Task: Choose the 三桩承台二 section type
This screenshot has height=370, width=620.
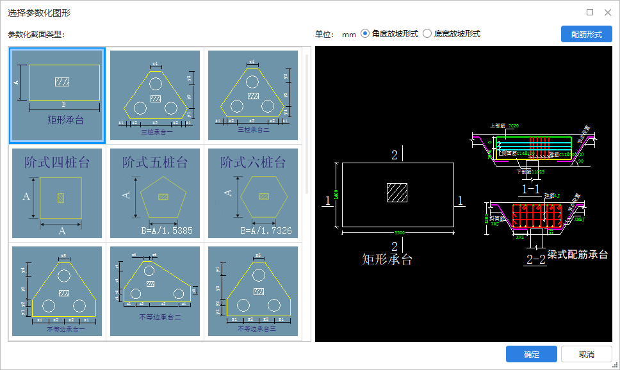Action: 253,95
